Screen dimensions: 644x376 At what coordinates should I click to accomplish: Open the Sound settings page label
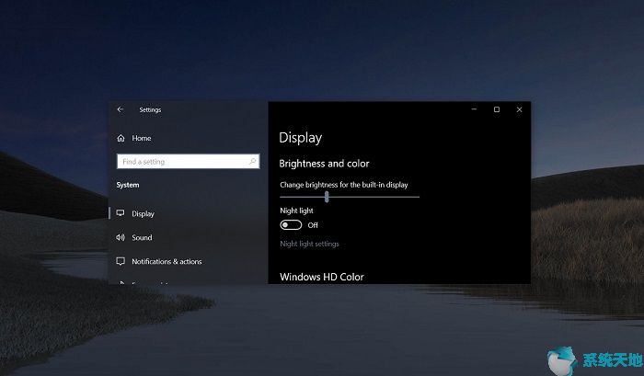pos(142,237)
